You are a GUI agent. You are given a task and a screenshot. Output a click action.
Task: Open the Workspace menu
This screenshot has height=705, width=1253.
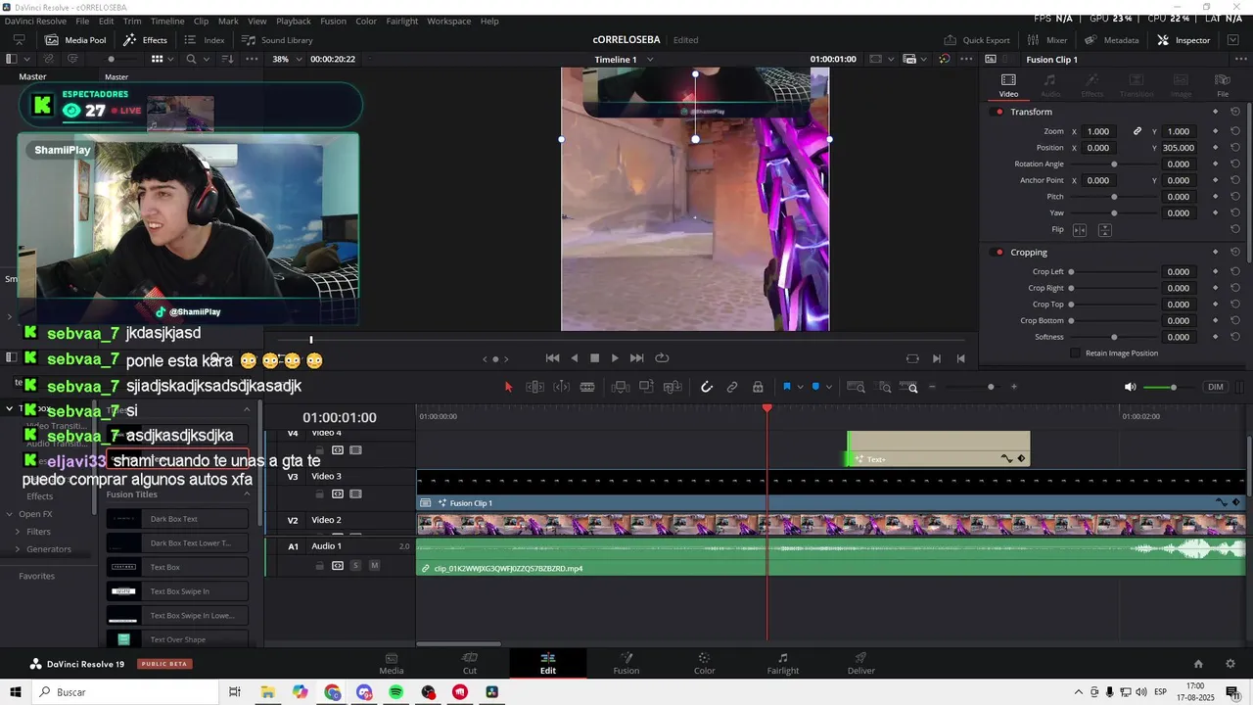point(448,21)
